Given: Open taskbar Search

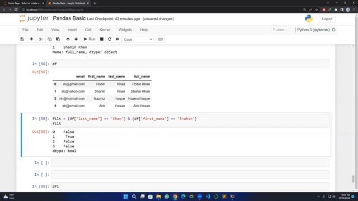Looking at the screenshot, I should click(x=134, y=197).
